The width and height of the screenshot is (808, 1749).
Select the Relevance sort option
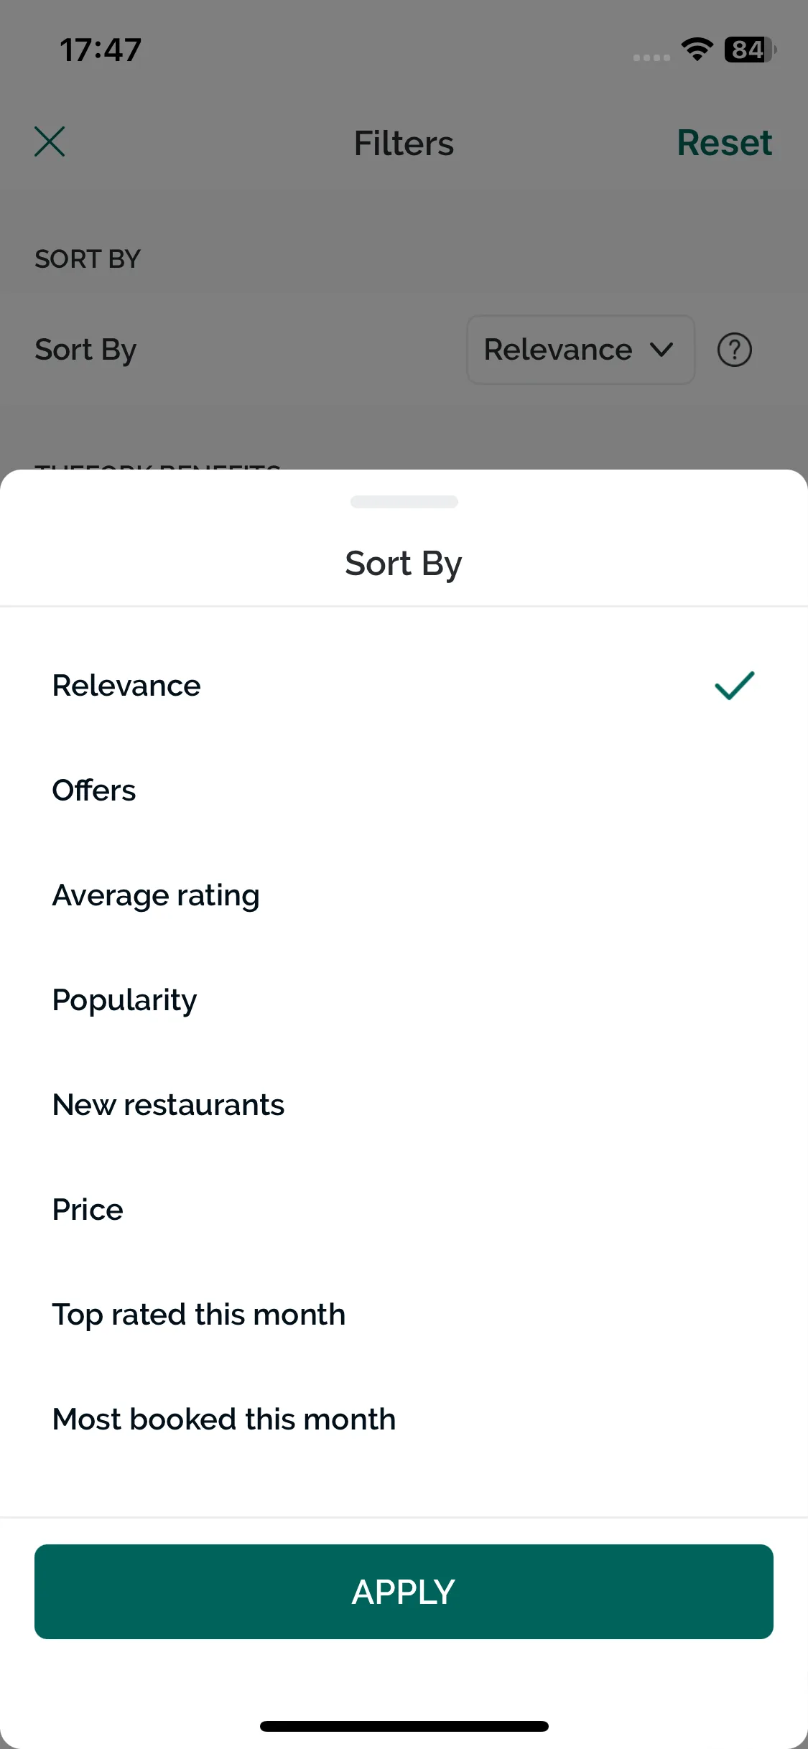click(x=404, y=686)
